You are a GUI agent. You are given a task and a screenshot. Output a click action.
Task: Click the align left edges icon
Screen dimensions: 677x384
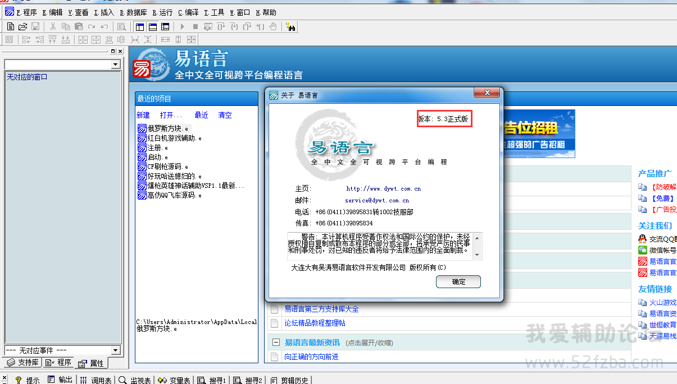[26, 40]
